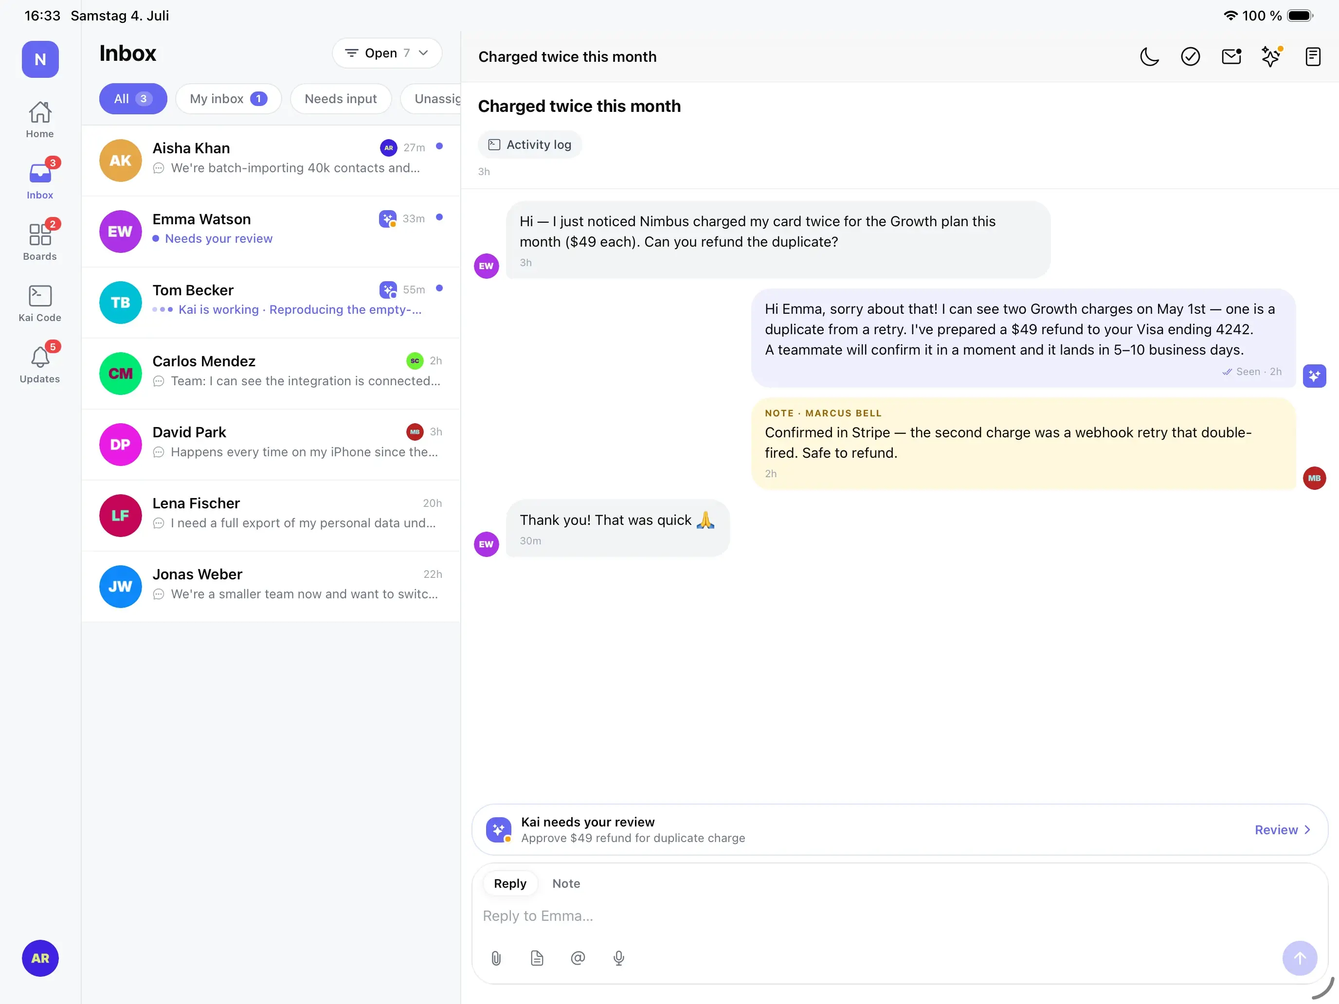Send reply with arrow button
The height and width of the screenshot is (1004, 1339).
(x=1300, y=958)
